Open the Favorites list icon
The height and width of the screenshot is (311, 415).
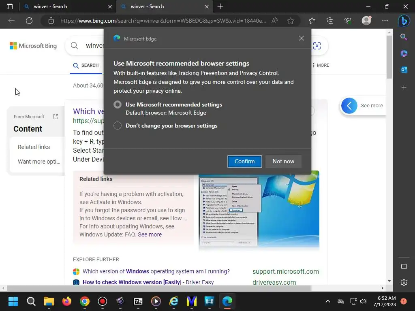coord(312,21)
